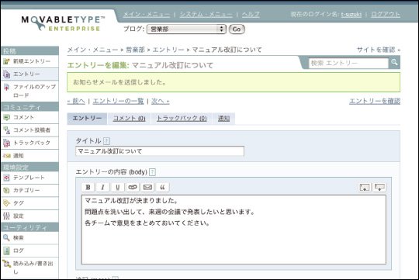Click the 設定 settings sliders icon
Image resolution: width=419 pixels, height=280 pixels.
[6, 216]
